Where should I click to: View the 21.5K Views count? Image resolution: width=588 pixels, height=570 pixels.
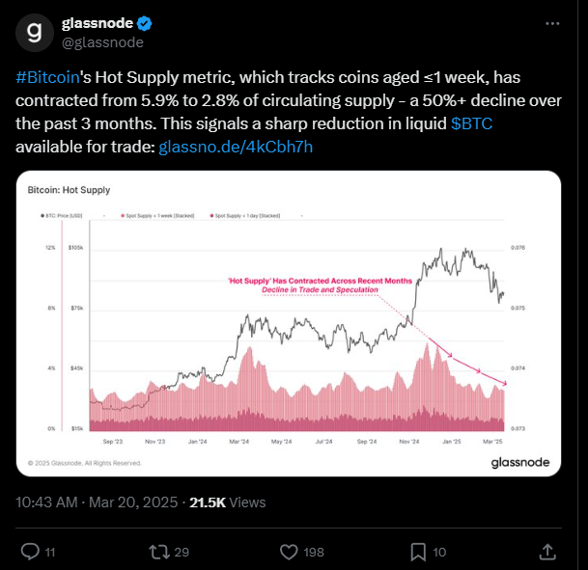(x=228, y=502)
